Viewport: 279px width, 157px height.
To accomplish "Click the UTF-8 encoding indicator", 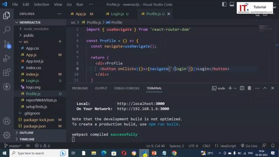I will (x=193, y=146).
